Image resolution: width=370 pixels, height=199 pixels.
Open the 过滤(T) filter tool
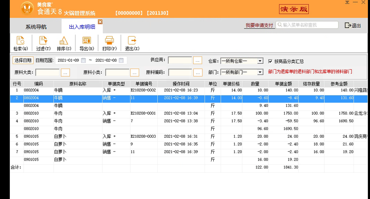click(43, 43)
